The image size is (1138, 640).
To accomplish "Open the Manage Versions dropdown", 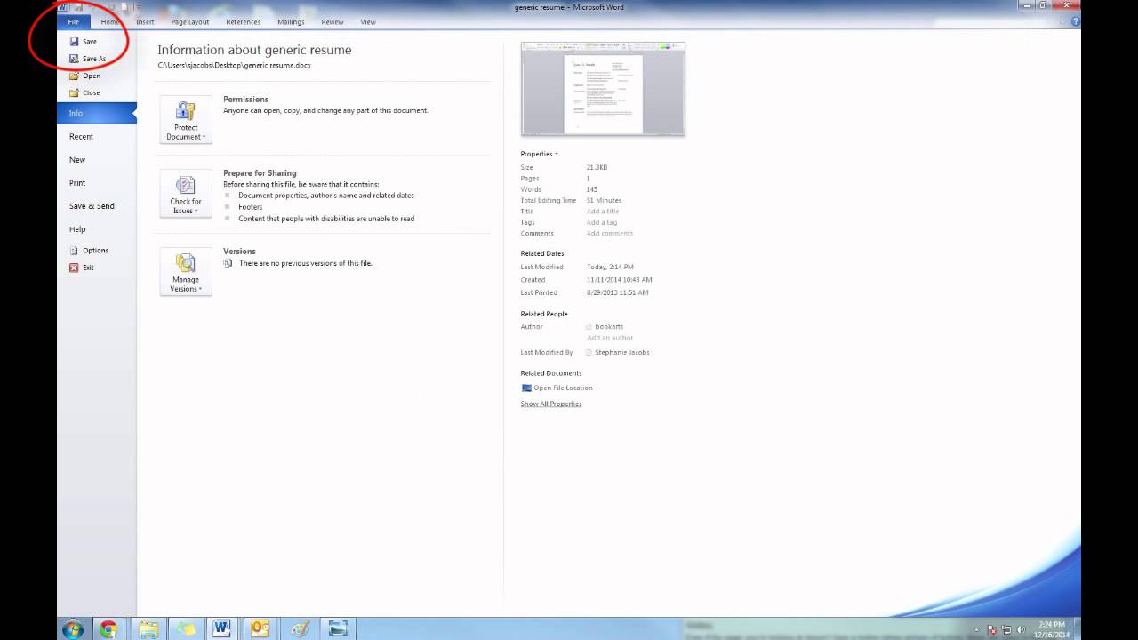I will [x=186, y=272].
